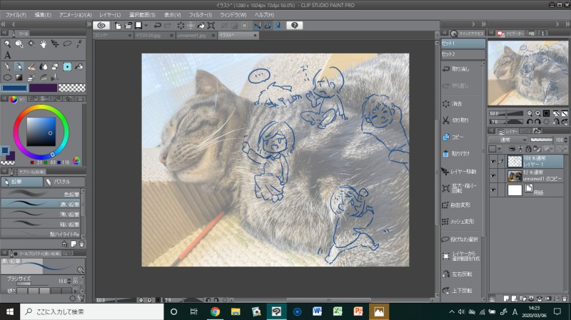Viewport: 571px width, 320px height.
Task: Click the Windows search box
Action: (92, 311)
